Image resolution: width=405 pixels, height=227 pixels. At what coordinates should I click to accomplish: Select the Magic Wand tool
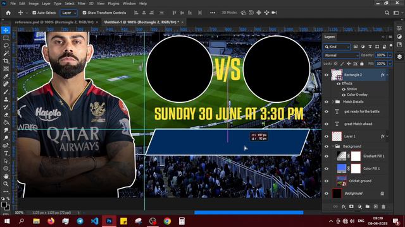pos(6,53)
